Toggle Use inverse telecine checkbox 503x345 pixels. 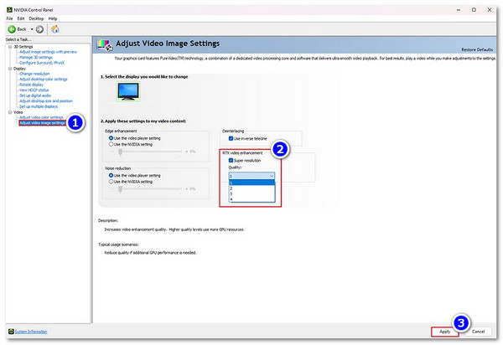[x=231, y=138]
